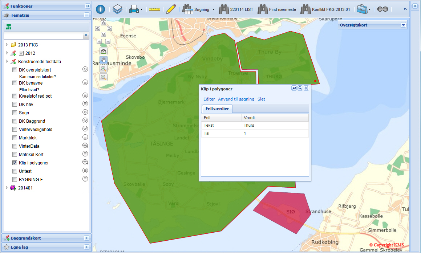Zoom to feature from popup magnifier
This screenshot has height=253, width=421.
[300, 88]
